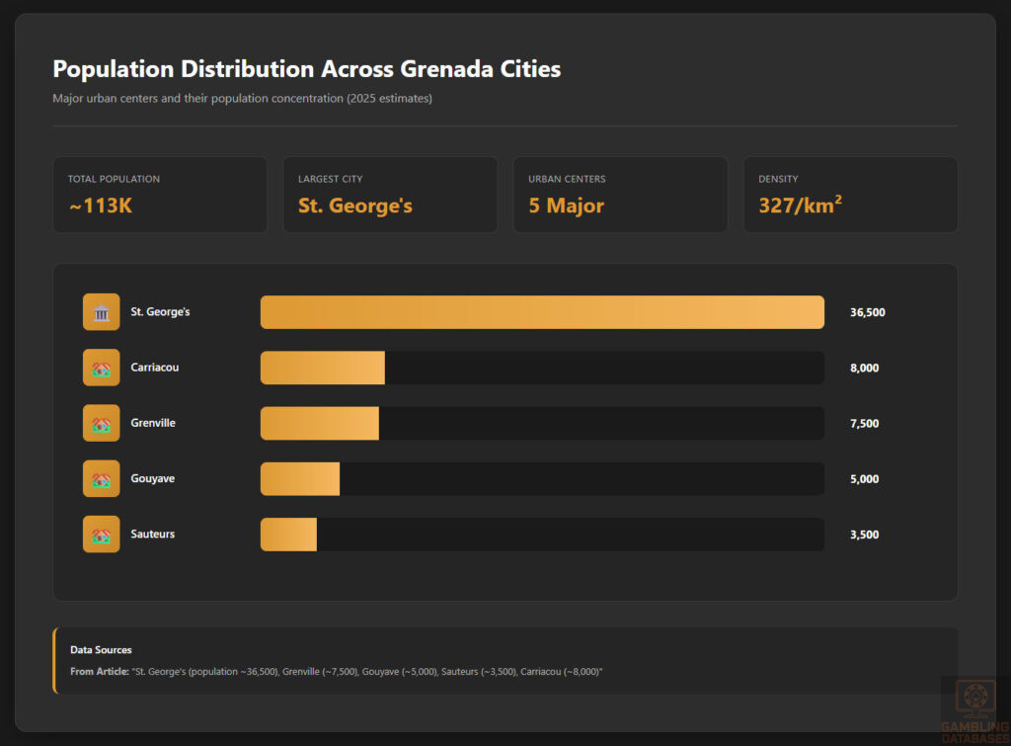Click the From Article citation text
Image resolution: width=1011 pixels, height=746 pixels.
(336, 670)
